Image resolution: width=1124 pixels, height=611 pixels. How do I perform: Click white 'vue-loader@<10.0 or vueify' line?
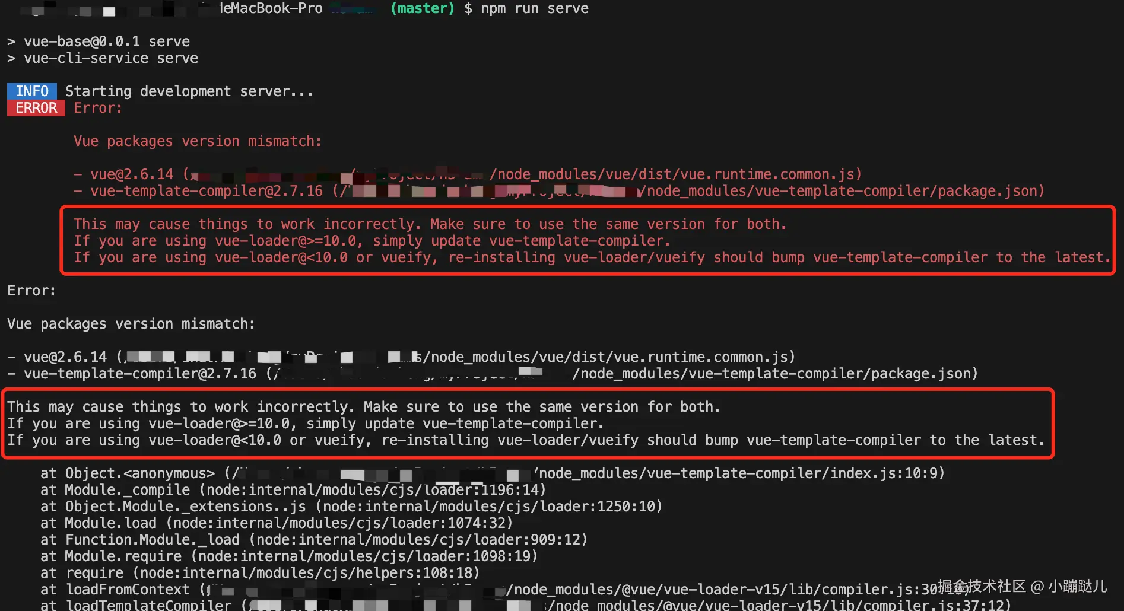(526, 440)
